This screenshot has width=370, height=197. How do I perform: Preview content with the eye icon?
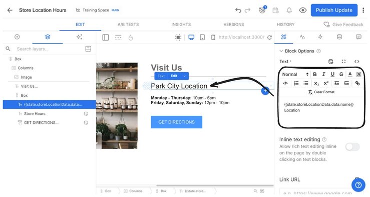(x=303, y=10)
